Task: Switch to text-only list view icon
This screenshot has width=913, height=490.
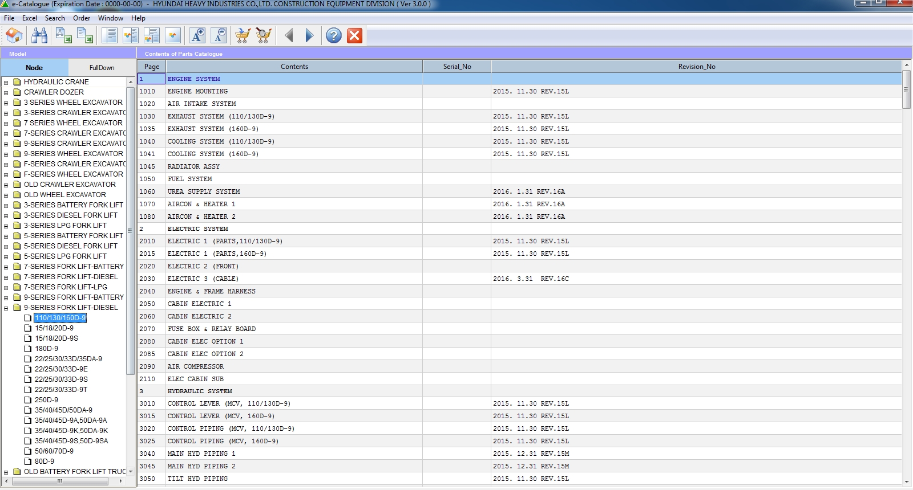Action: 109,36
